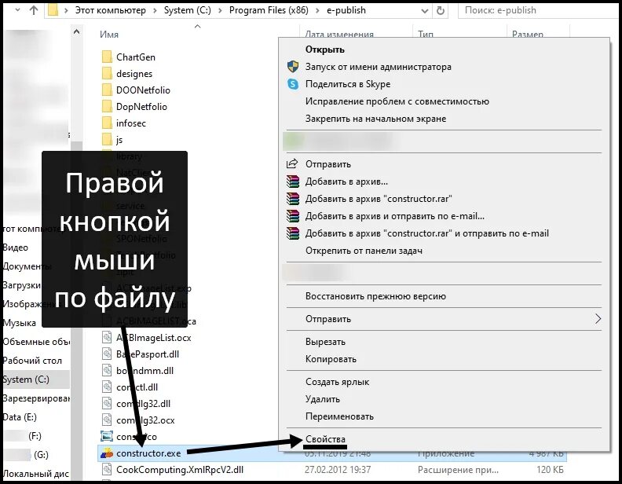This screenshot has height=484, width=622.
Task: Choose Свойства in the context menu
Action: (325, 439)
